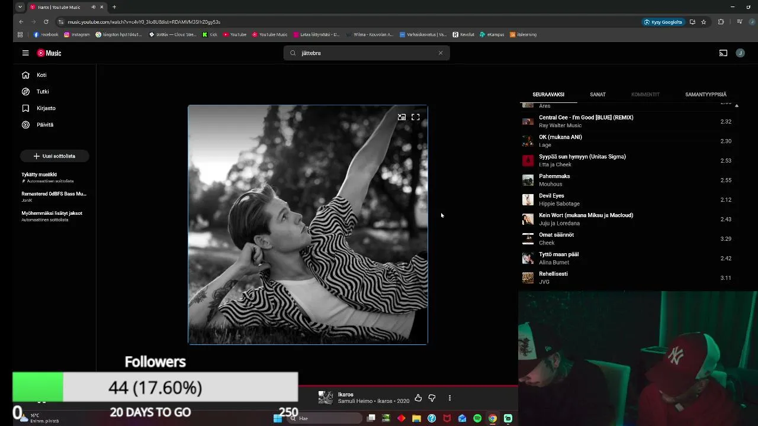Clear the search box text
The width and height of the screenshot is (758, 426).
pos(441,53)
